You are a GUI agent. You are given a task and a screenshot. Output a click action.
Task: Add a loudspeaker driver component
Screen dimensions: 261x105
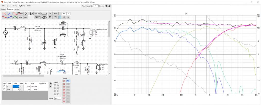50,17
